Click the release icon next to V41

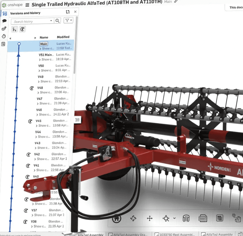(28, 166)
